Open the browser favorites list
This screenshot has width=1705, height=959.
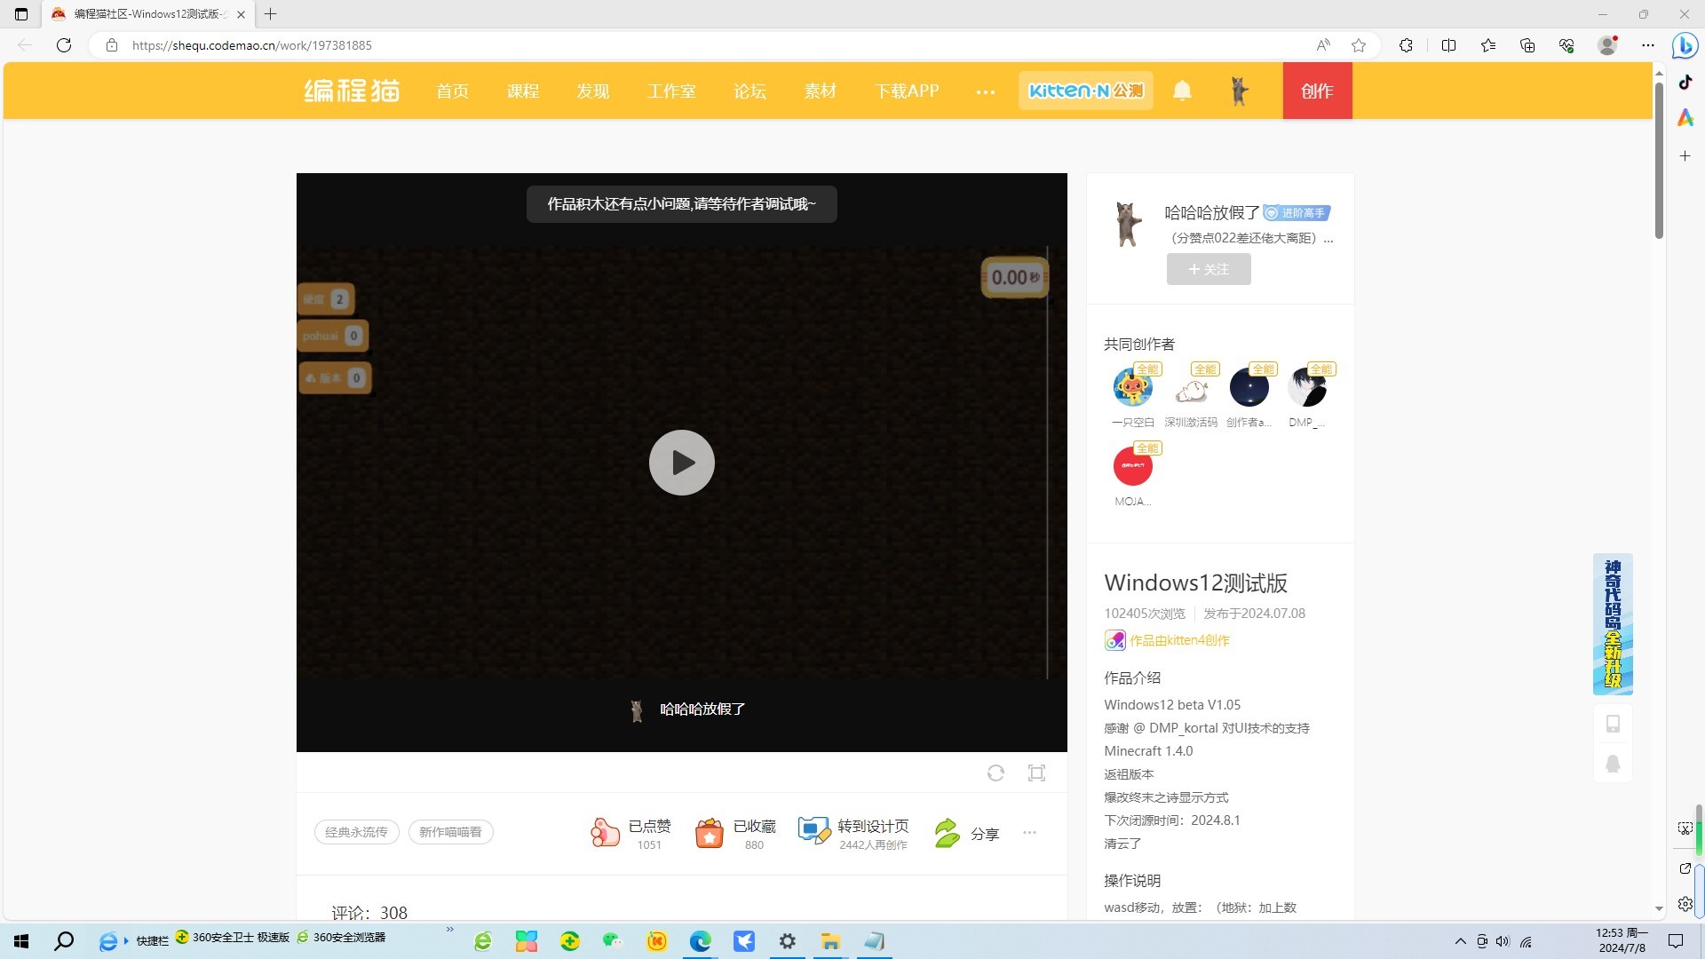pos(1488,45)
